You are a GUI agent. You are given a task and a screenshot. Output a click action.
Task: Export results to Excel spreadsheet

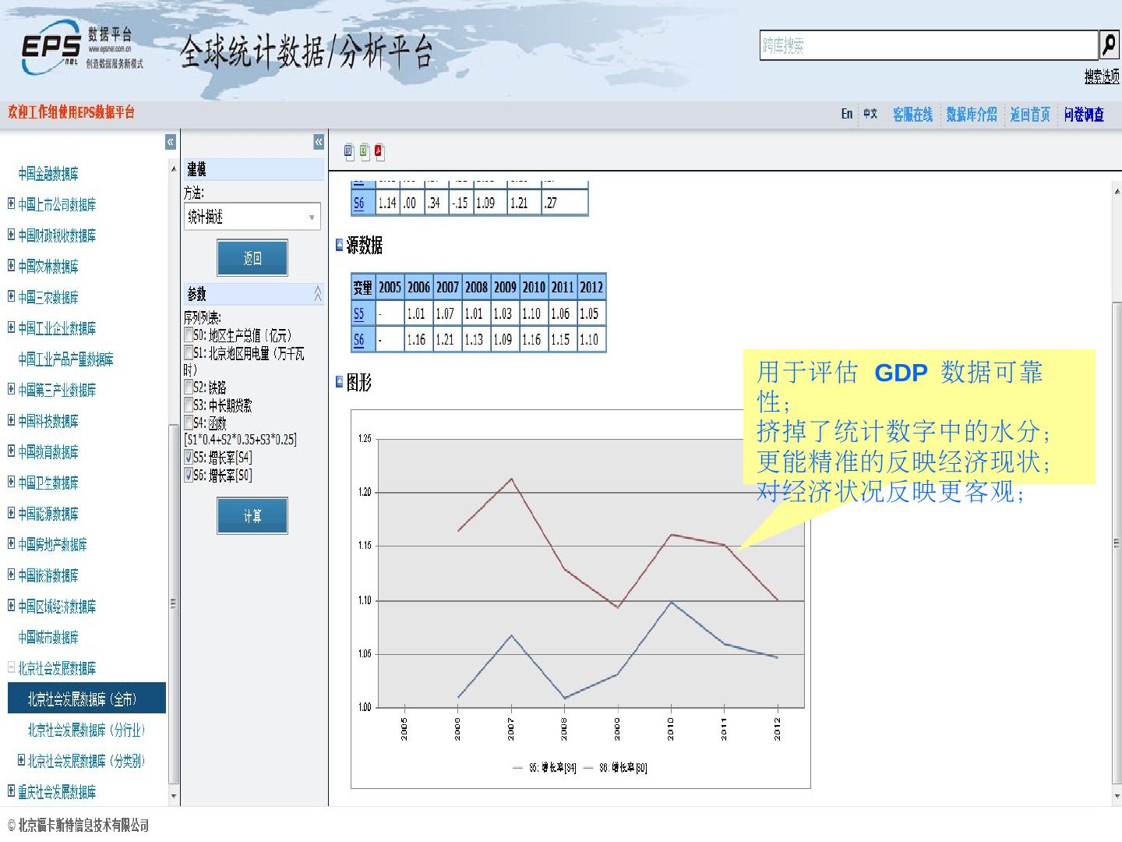(x=365, y=151)
